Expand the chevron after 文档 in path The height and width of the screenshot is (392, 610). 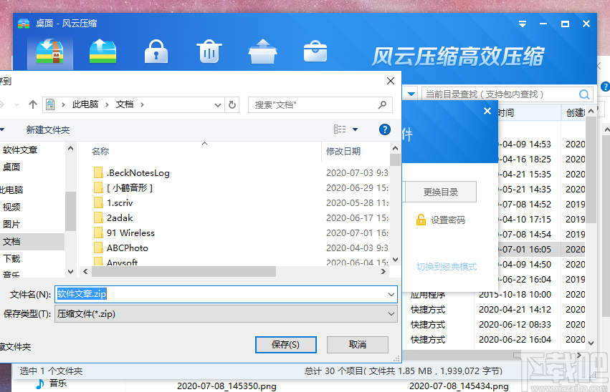(x=142, y=104)
